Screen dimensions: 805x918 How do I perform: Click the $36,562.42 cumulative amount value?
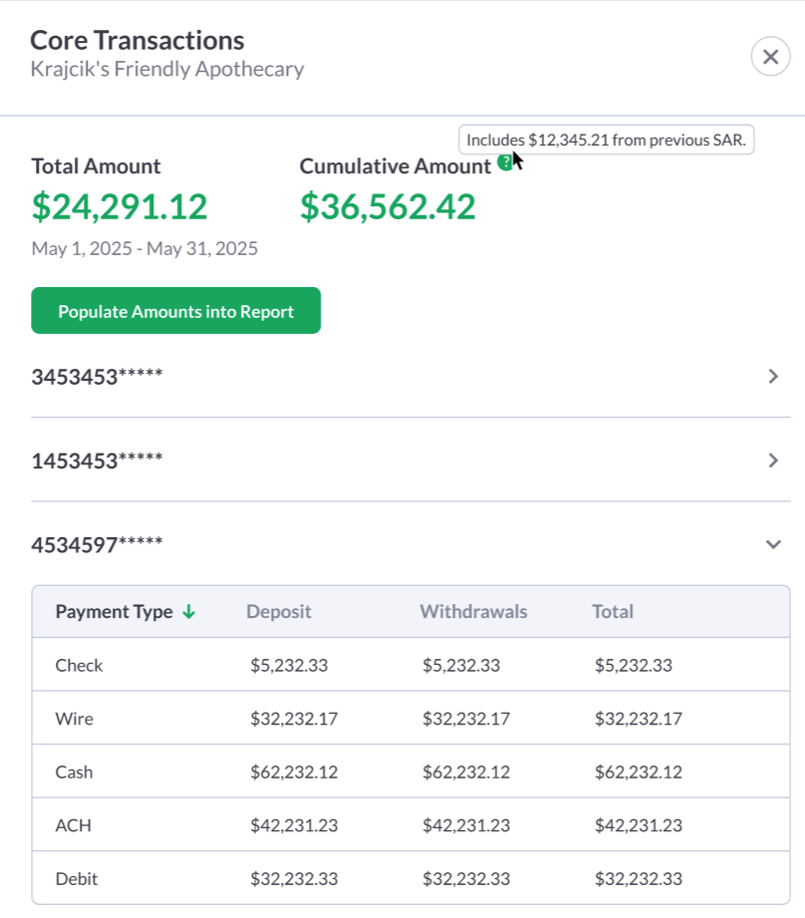tap(388, 207)
